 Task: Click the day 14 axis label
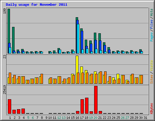(68, 118)
